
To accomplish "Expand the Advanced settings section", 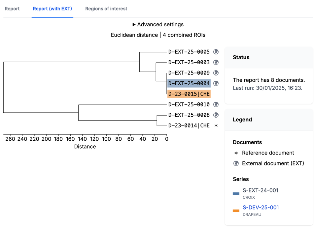I will [158, 24].
